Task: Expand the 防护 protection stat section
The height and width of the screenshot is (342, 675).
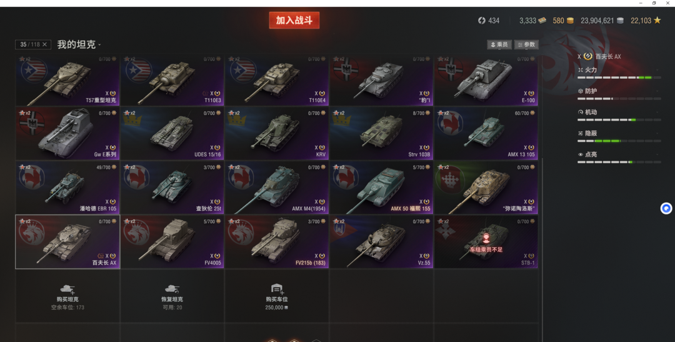Action: click(619, 91)
